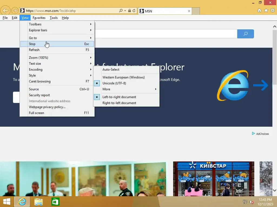Click the browser Forward arrow button
Viewport: 277px width, 207px height.
coord(15,11)
